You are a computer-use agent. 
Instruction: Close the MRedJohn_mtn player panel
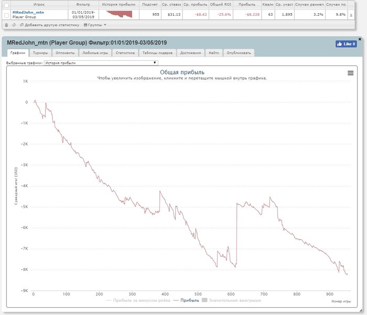click(360, 39)
